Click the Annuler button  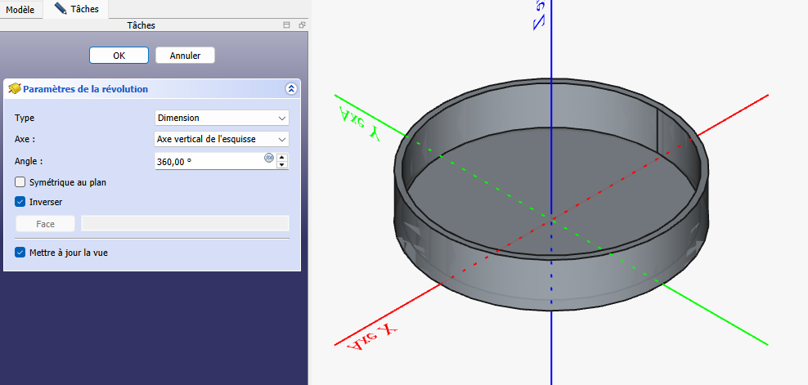pyautogui.click(x=185, y=55)
